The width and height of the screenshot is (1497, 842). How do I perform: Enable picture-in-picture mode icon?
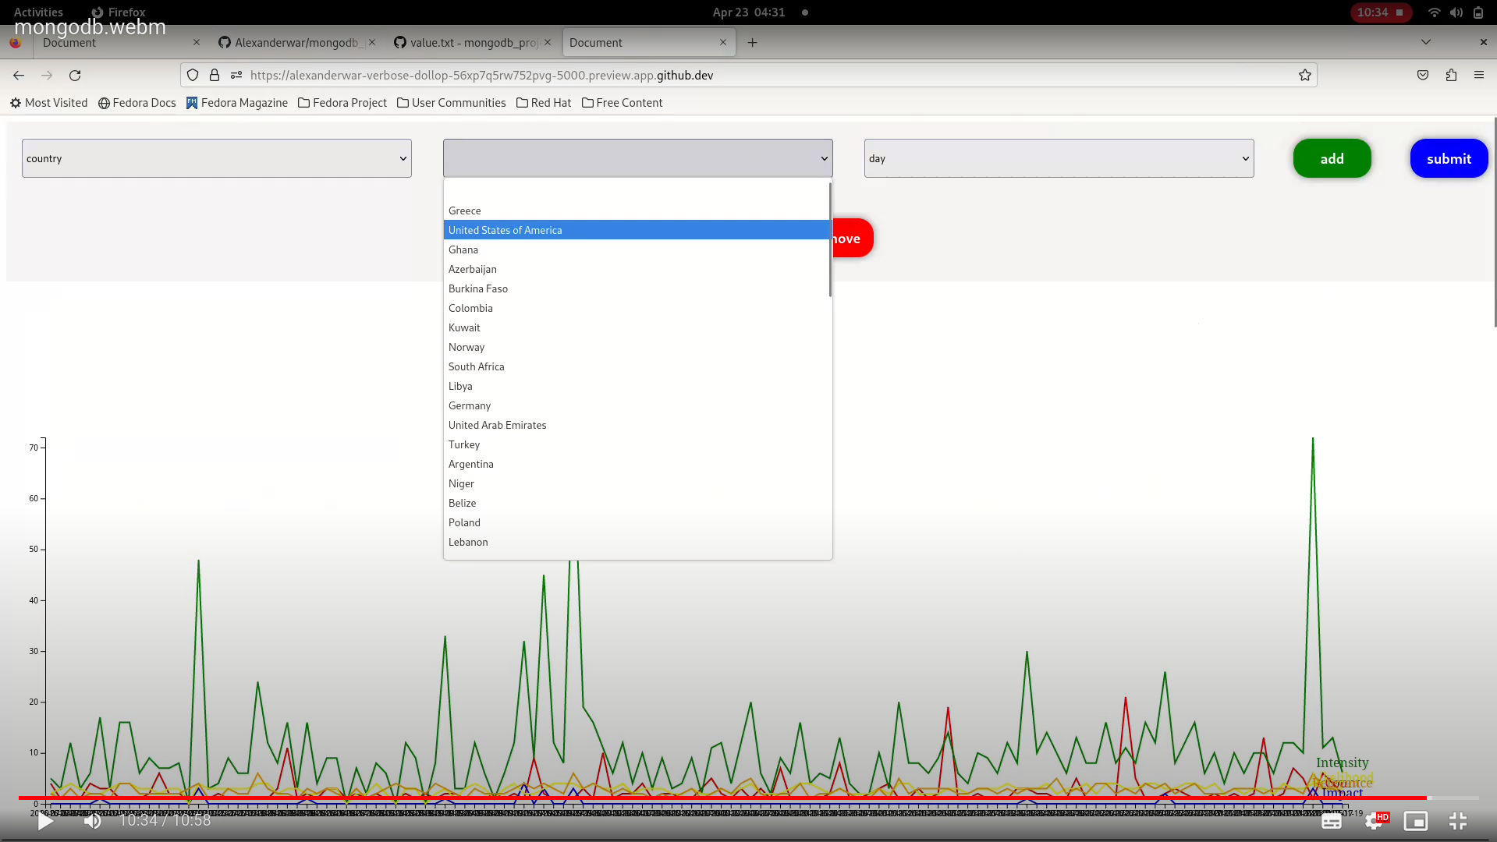(1415, 820)
